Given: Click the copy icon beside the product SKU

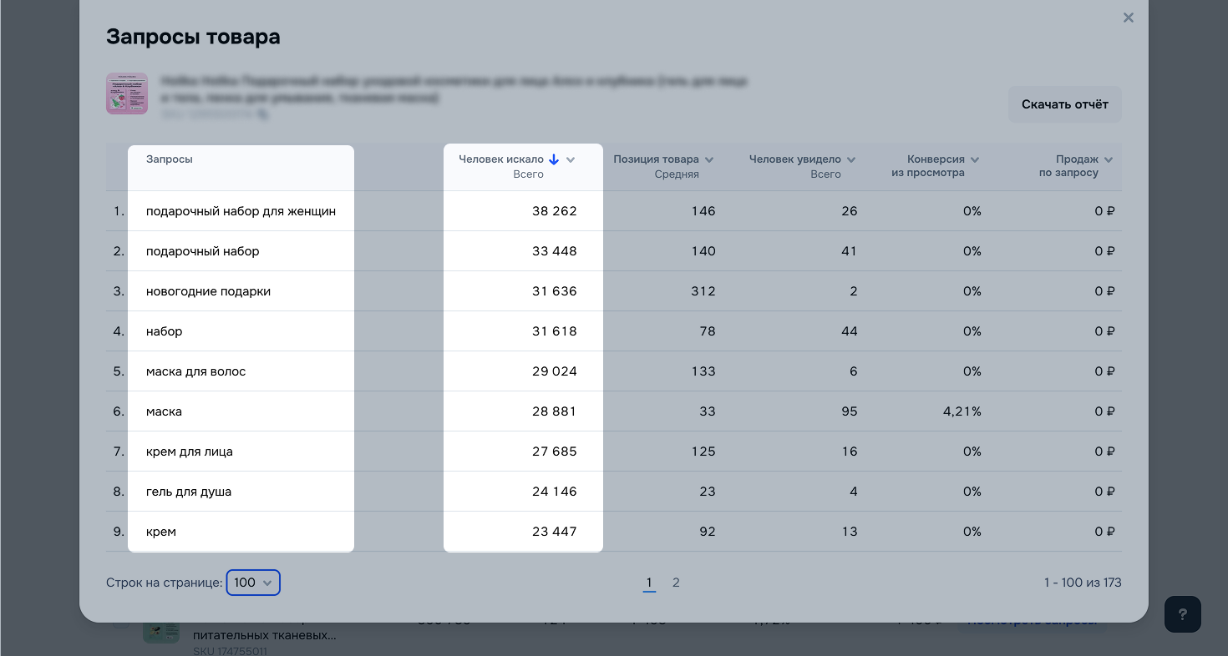Looking at the screenshot, I should [x=262, y=114].
